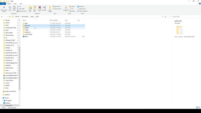Open the File ribbon tab
Screen dimensions: 201x113
pos(3,4)
